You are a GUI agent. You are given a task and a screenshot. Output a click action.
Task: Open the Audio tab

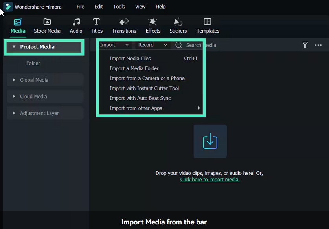[76, 26]
